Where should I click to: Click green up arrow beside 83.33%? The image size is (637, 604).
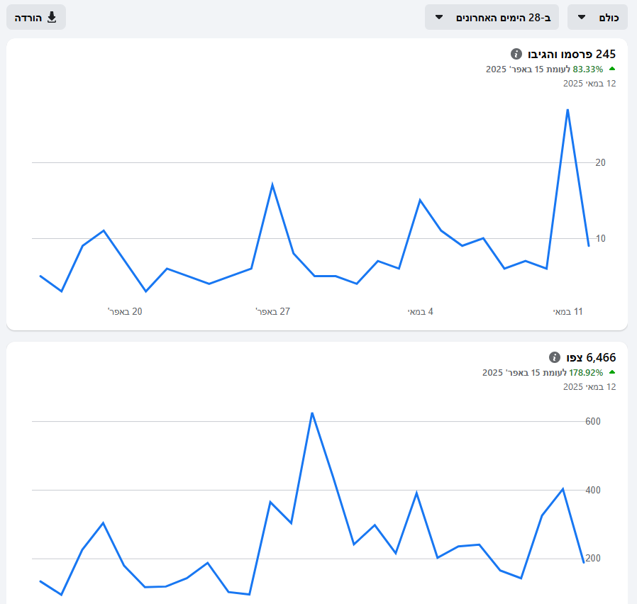tap(612, 69)
